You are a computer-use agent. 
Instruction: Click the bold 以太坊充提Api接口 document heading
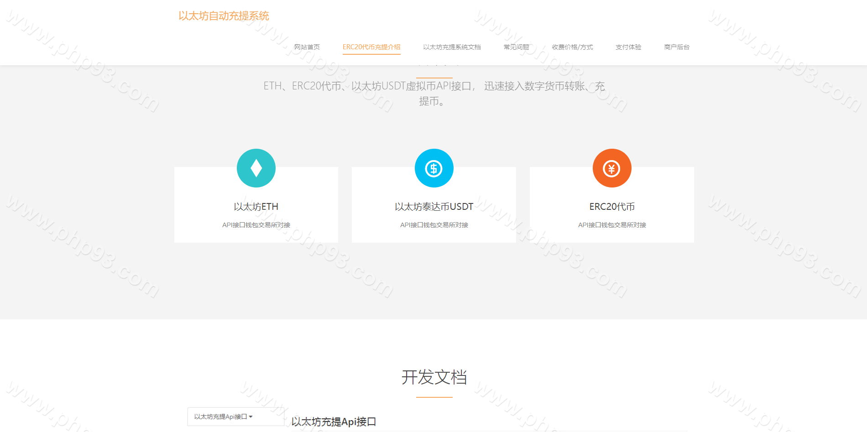pyautogui.click(x=334, y=422)
